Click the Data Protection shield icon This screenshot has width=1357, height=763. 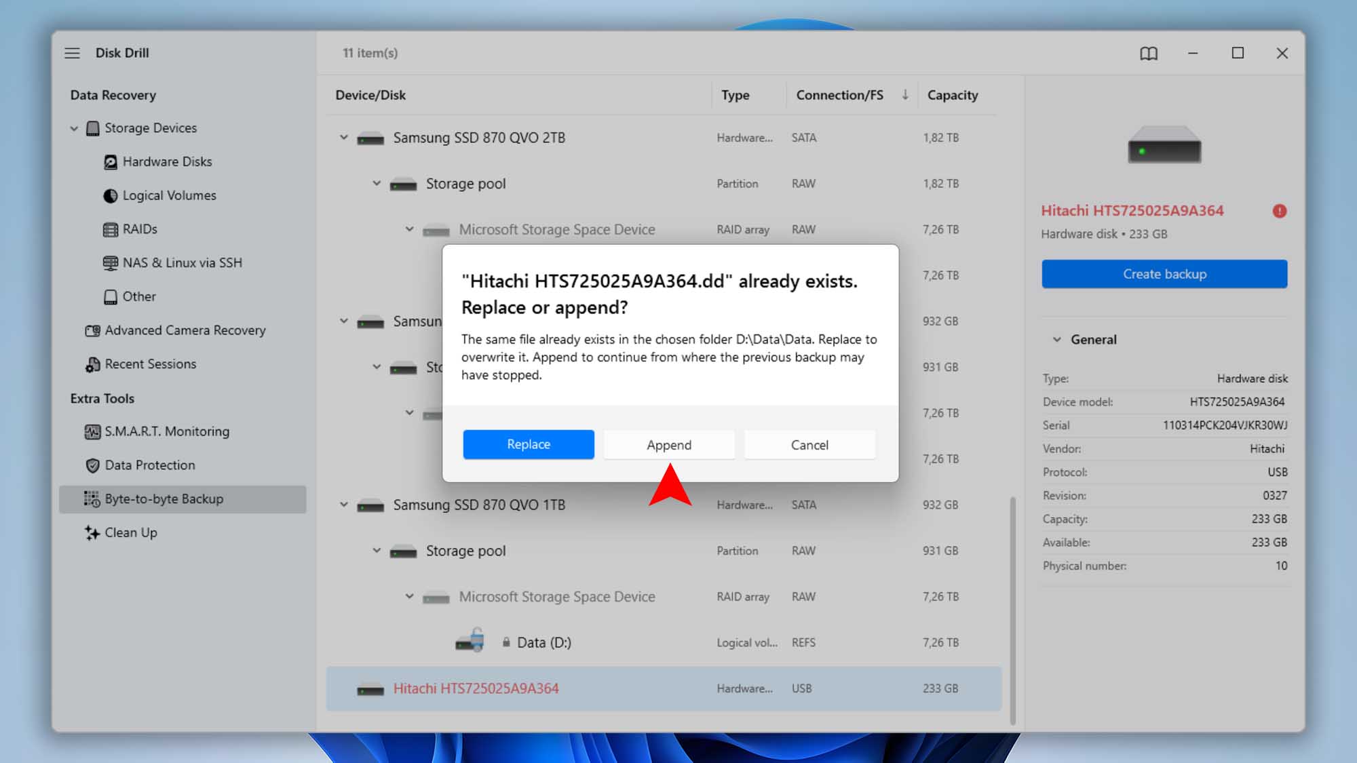pyautogui.click(x=93, y=465)
